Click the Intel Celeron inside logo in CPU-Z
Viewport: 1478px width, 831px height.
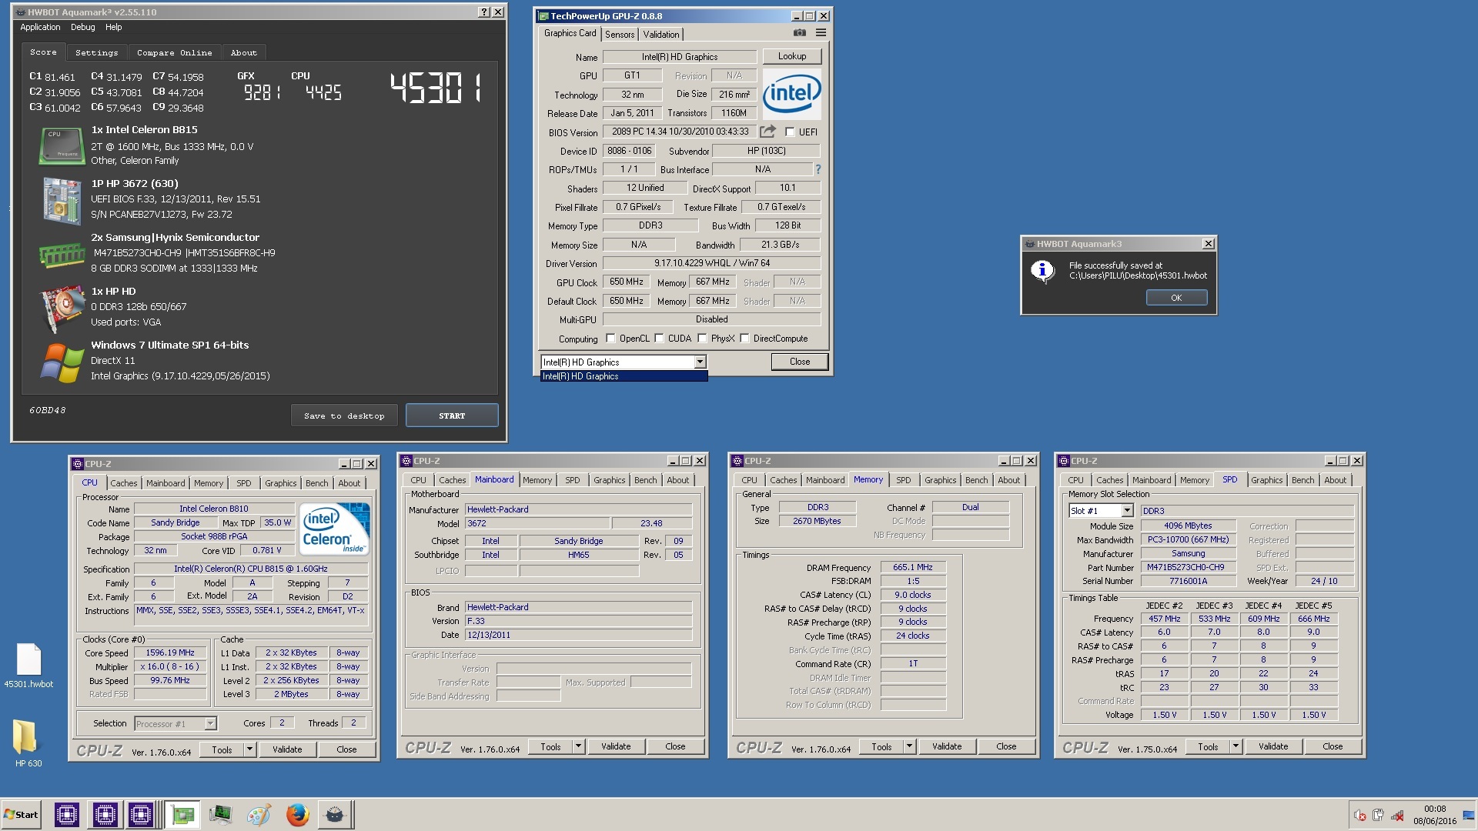coord(335,529)
